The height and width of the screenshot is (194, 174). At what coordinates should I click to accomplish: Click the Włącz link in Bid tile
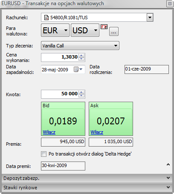[x=49, y=132]
